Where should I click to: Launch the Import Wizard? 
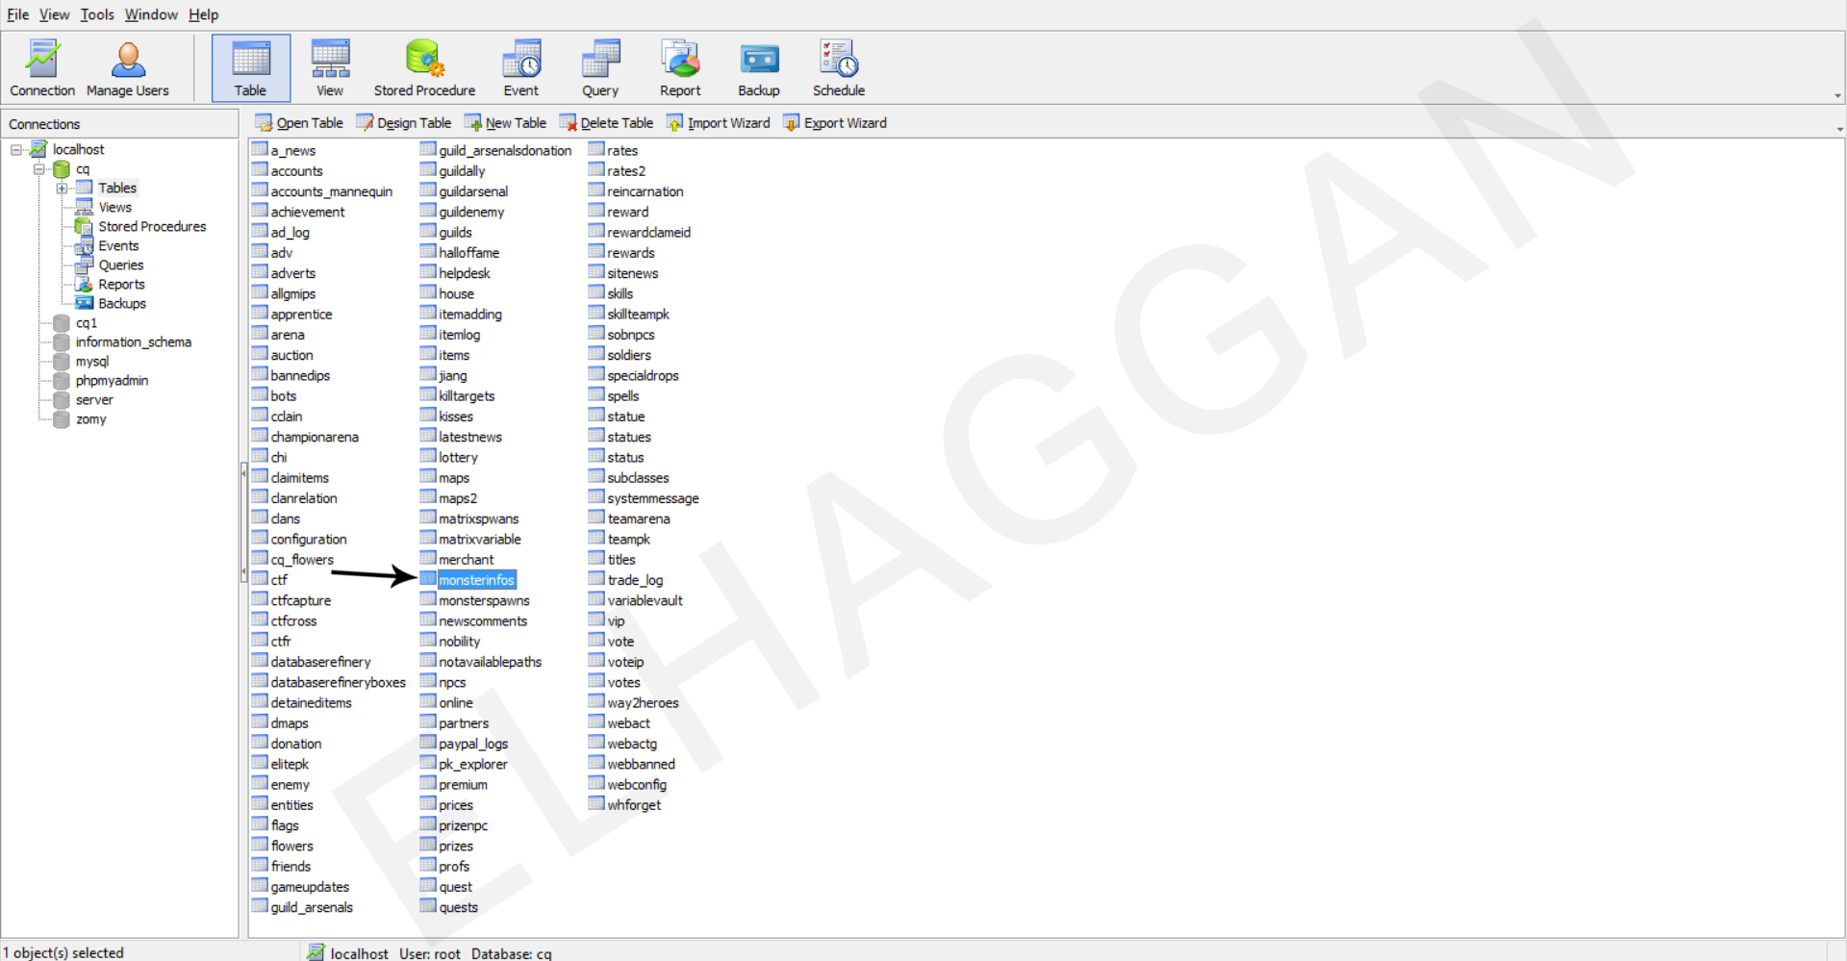pyautogui.click(x=719, y=123)
